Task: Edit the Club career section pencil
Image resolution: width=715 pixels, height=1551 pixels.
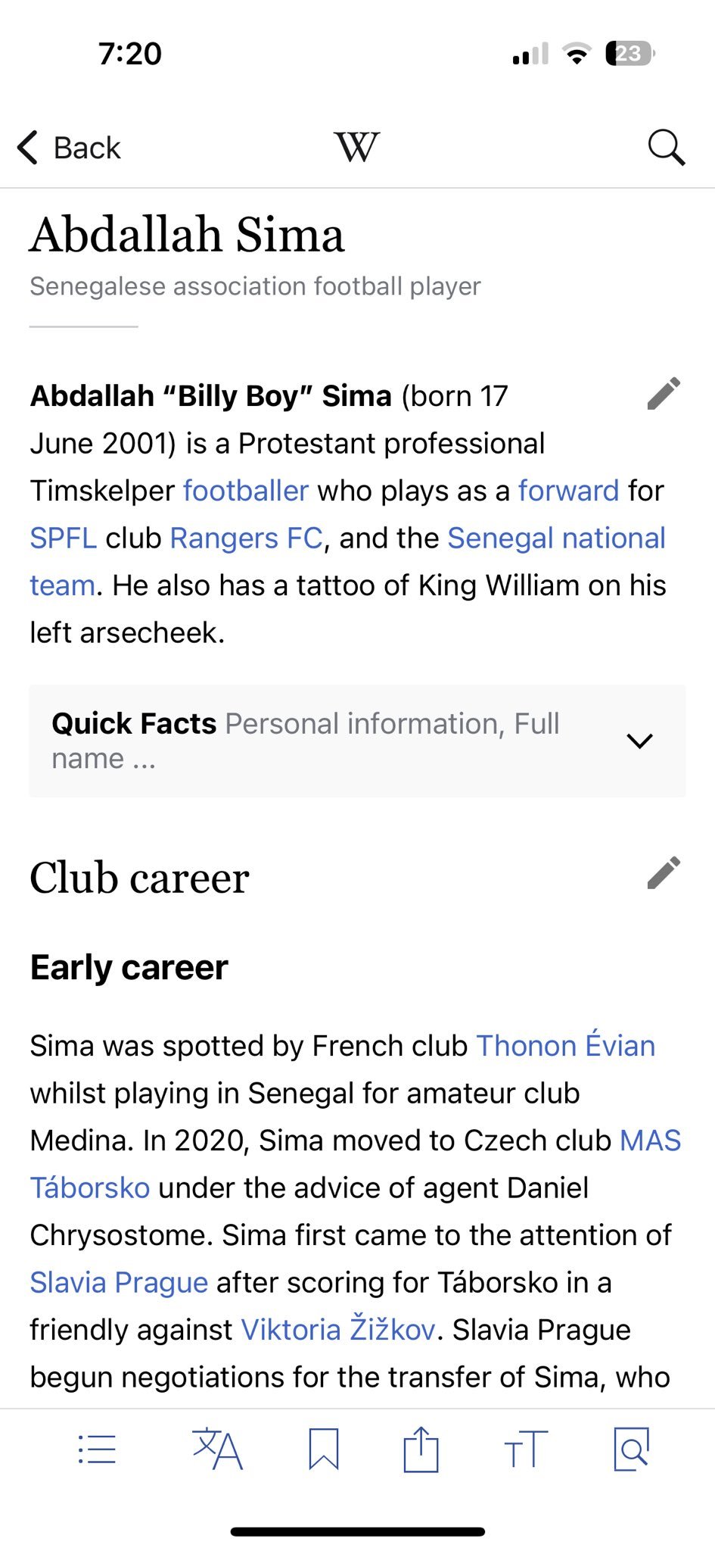Action: (664, 873)
